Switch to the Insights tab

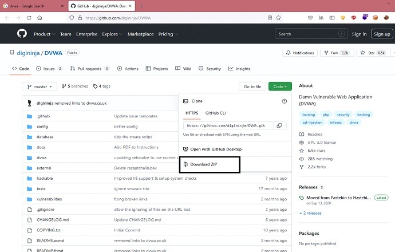pos(239,69)
